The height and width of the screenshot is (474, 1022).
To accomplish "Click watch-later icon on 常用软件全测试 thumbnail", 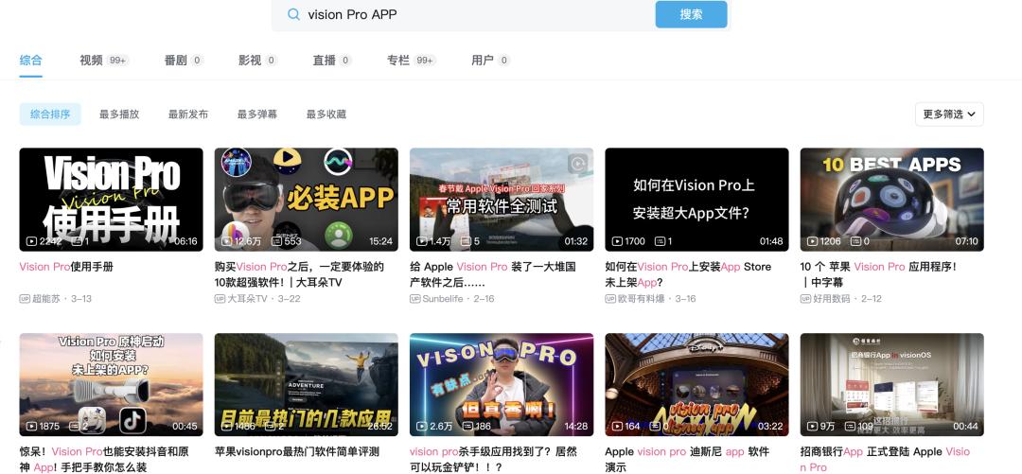I will [x=576, y=164].
